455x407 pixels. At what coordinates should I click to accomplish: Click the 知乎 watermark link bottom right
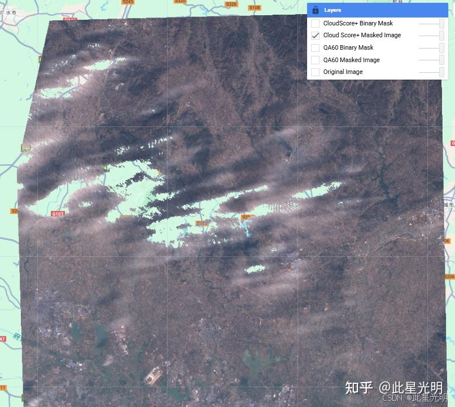coord(357,388)
